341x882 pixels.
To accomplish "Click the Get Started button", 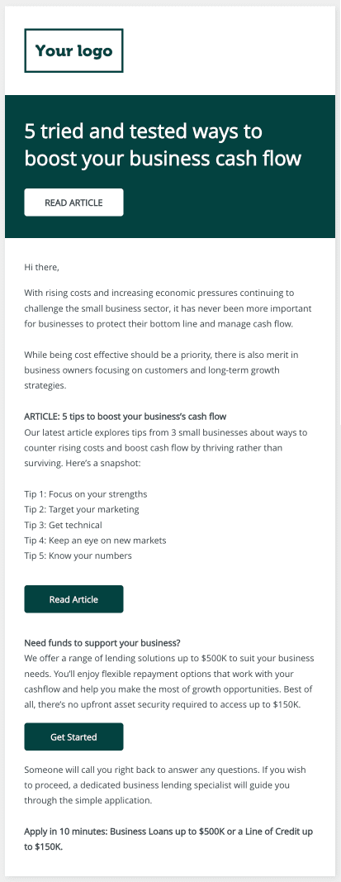I will click(73, 737).
